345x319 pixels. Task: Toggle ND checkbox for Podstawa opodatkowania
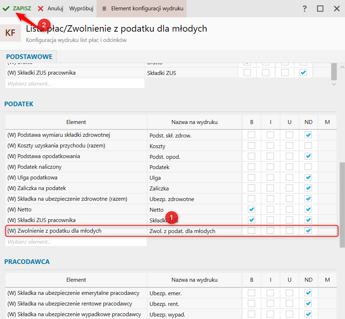pos(308,156)
